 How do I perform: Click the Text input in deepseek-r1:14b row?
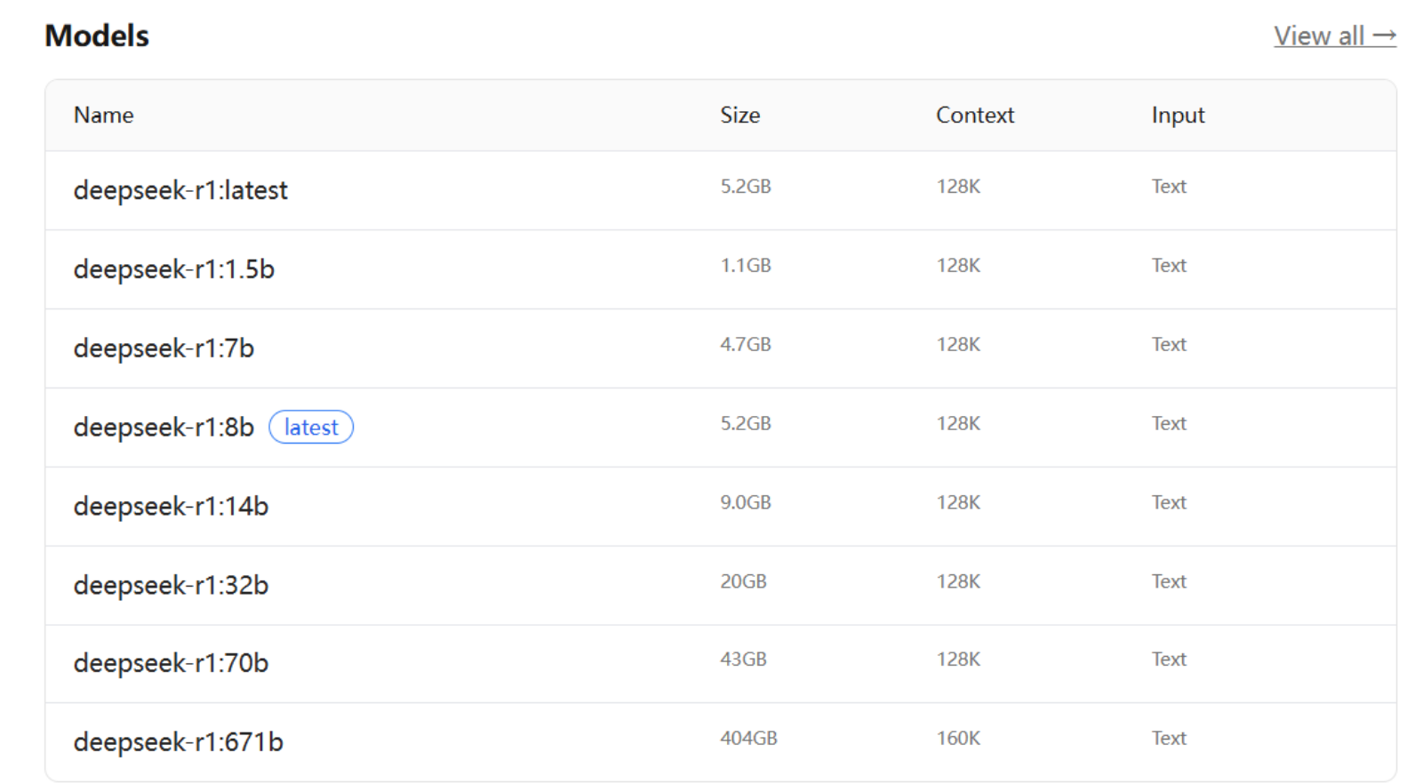(x=1169, y=503)
